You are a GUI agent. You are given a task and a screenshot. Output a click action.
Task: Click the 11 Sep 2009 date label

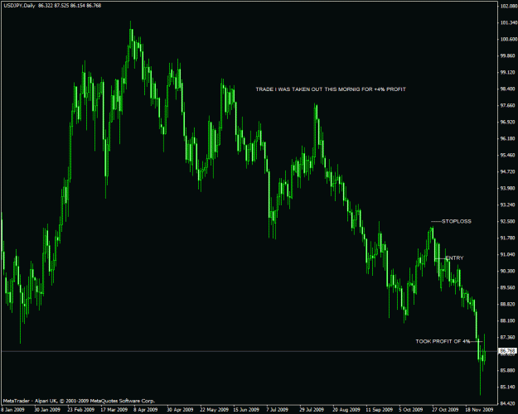tap(380, 410)
